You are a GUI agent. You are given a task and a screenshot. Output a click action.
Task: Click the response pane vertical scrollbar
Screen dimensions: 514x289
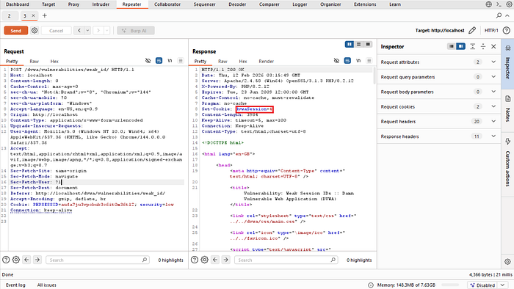374,76
